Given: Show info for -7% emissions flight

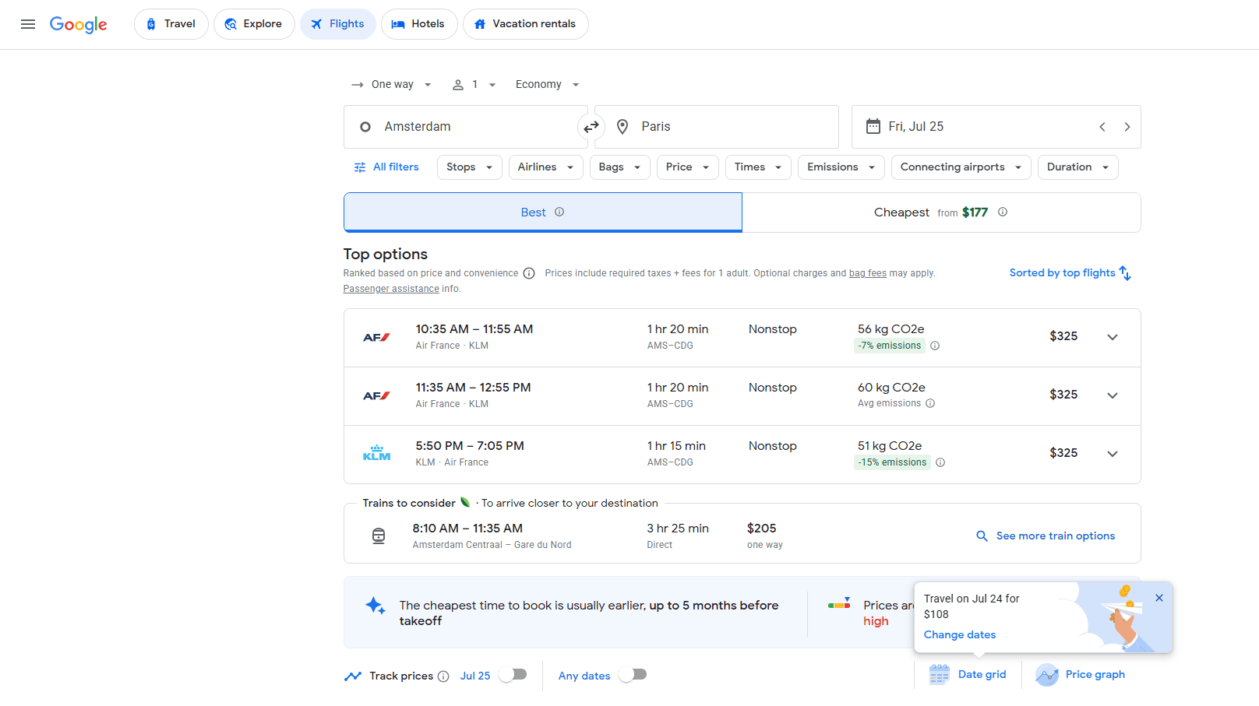Looking at the screenshot, I should (935, 346).
